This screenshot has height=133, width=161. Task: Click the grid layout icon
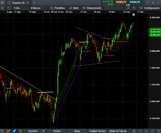click(x=9, y=8)
